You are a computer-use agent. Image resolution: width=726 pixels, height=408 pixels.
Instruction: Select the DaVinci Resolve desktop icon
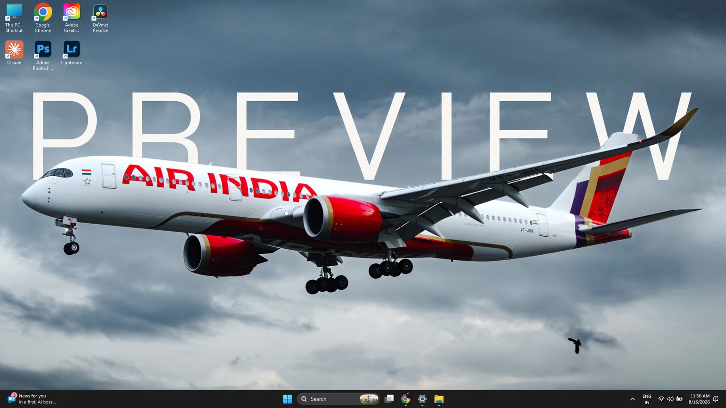(x=100, y=18)
